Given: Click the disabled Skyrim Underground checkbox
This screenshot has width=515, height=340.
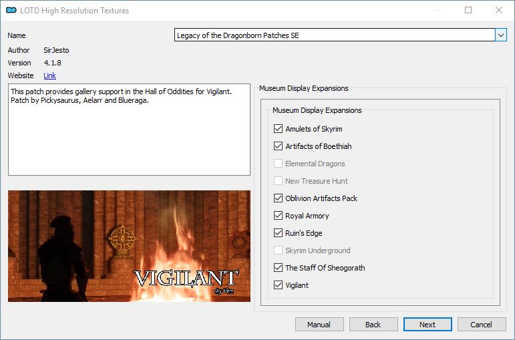Looking at the screenshot, I should [x=278, y=250].
